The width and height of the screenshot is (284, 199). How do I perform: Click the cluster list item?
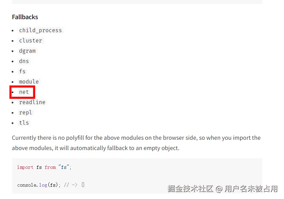coord(31,40)
